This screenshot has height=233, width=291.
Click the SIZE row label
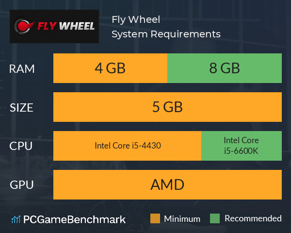click(21, 108)
